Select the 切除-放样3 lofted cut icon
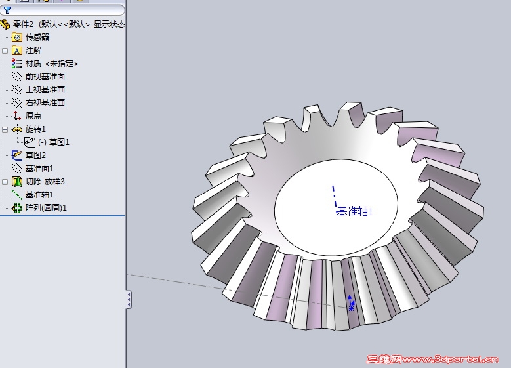The width and height of the screenshot is (511, 368). [17, 182]
